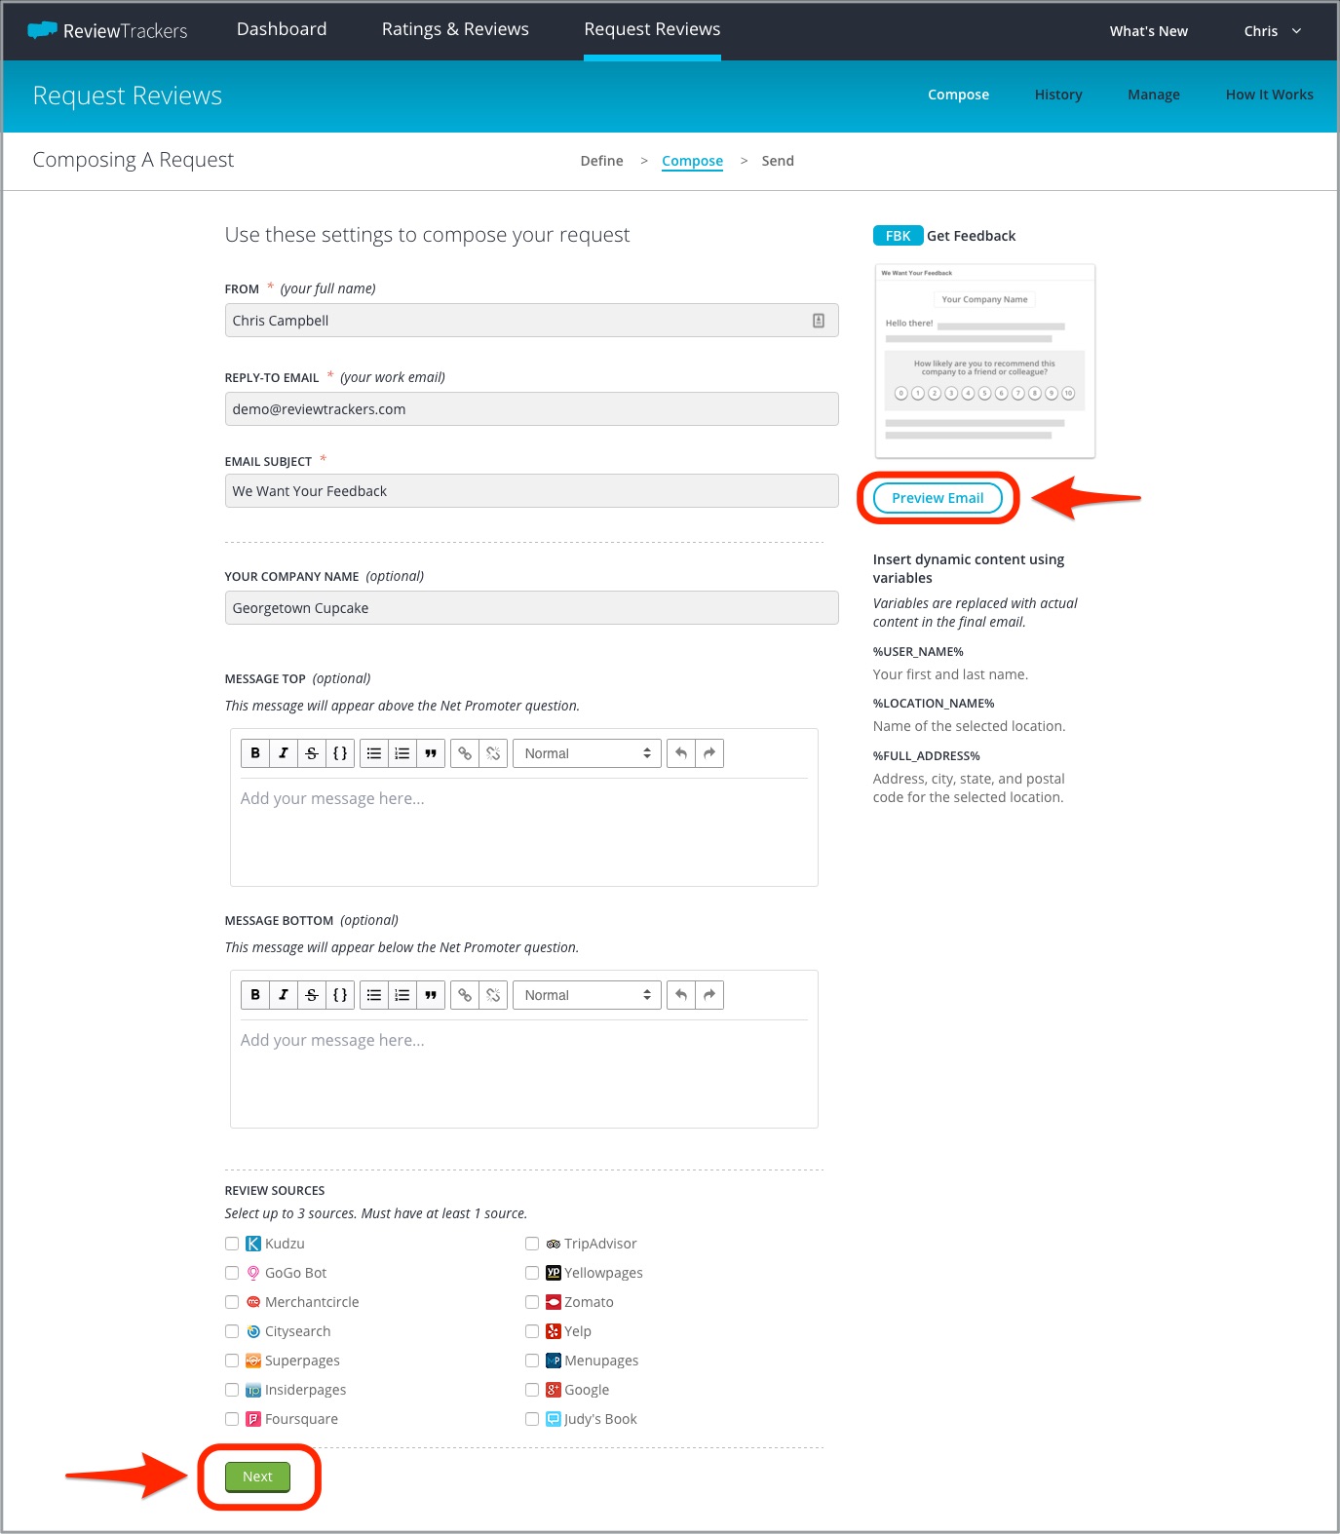Screen dimensions: 1340x1534
Task: Insert code braces in Message Top editor
Action: 340,753
